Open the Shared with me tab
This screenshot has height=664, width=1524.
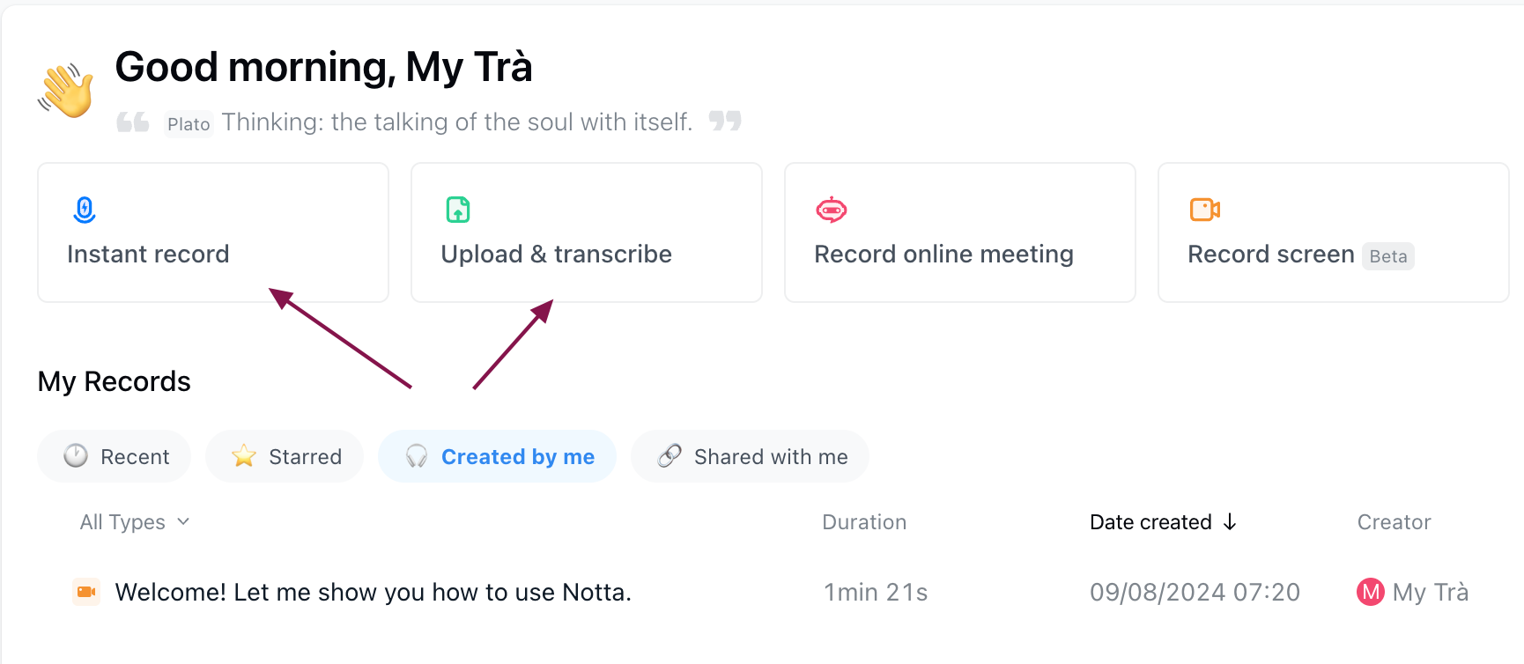tap(751, 456)
